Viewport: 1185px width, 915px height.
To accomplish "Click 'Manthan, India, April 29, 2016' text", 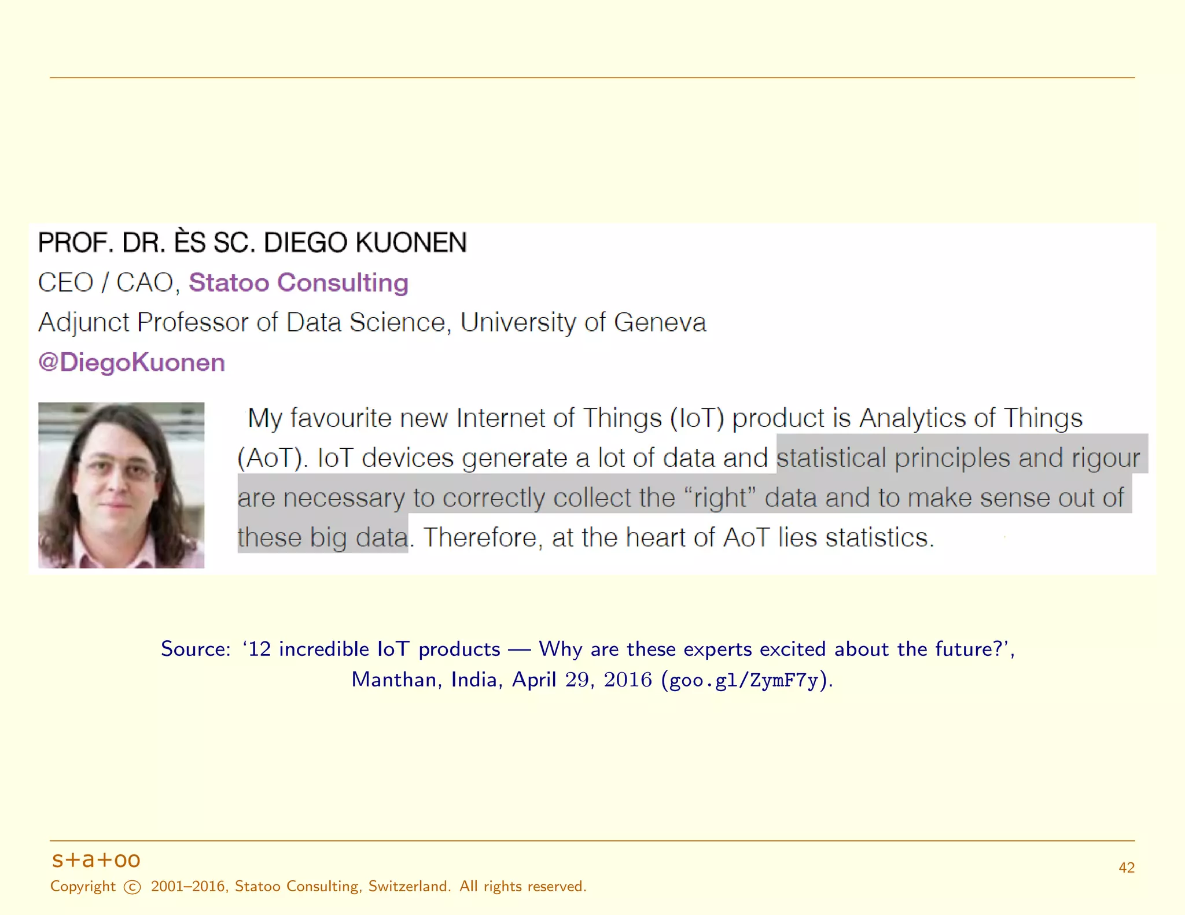I will [501, 680].
